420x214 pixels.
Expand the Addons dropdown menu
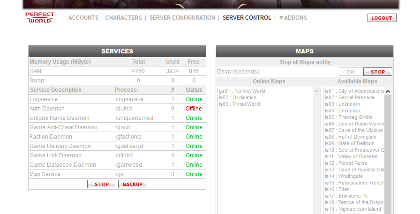pyautogui.click(x=293, y=18)
